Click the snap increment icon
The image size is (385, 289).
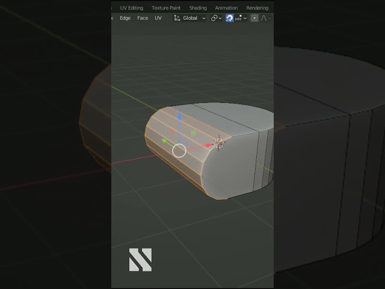238,18
